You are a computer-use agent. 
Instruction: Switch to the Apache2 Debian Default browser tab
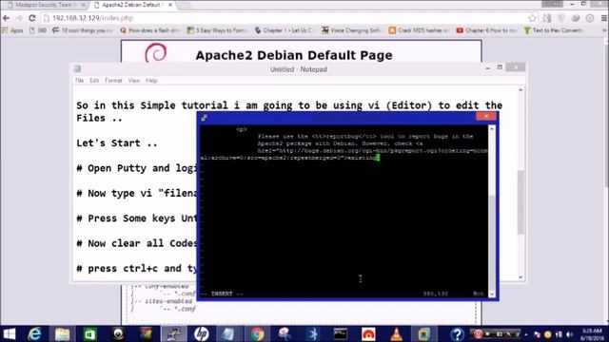(x=130, y=5)
